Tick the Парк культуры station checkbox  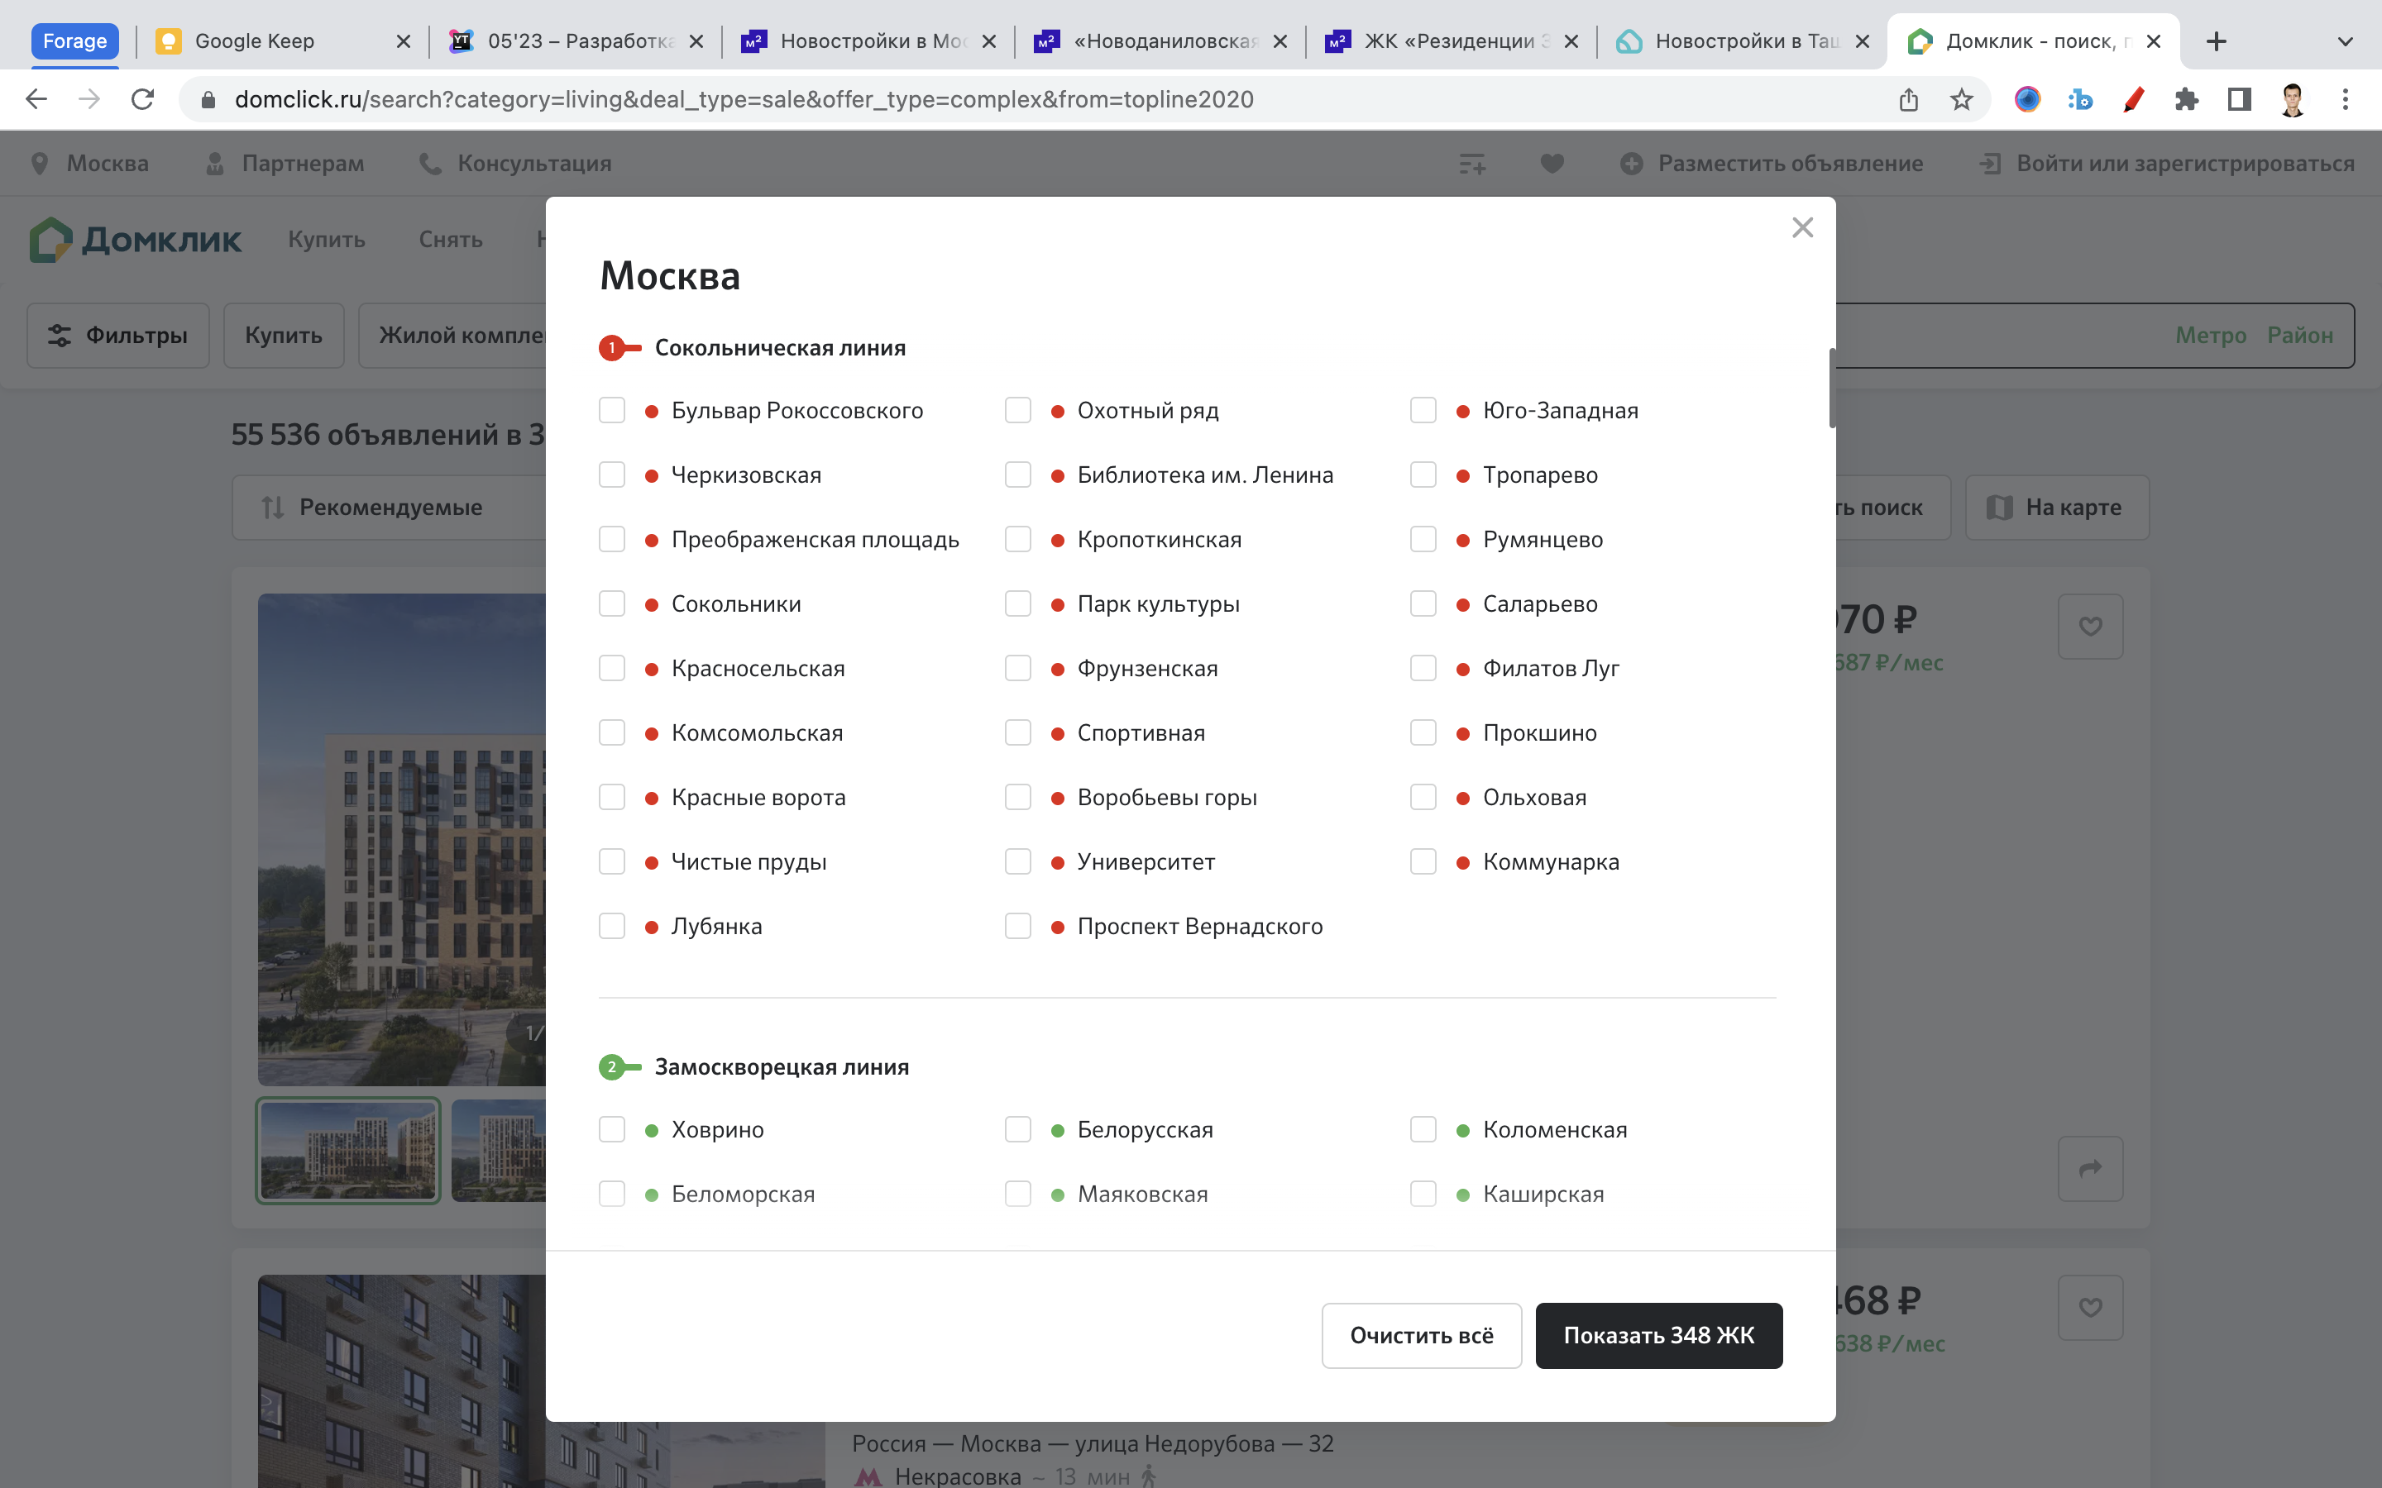pos(1018,603)
